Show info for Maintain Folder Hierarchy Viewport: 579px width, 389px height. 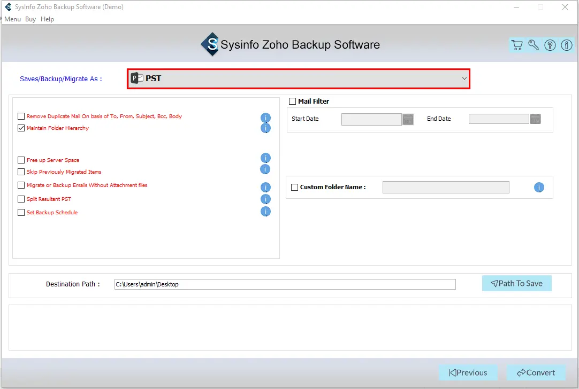click(x=265, y=128)
